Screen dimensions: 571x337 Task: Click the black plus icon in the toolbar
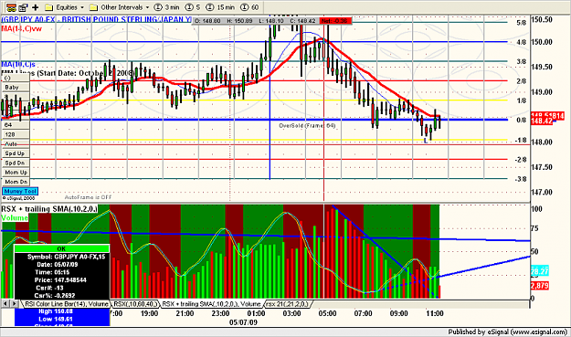(x=36, y=7)
